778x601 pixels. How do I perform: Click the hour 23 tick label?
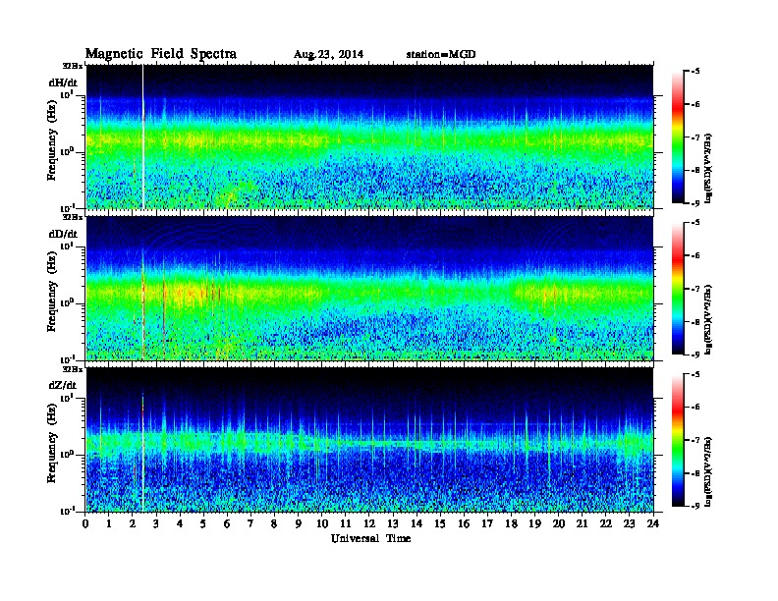[629, 523]
